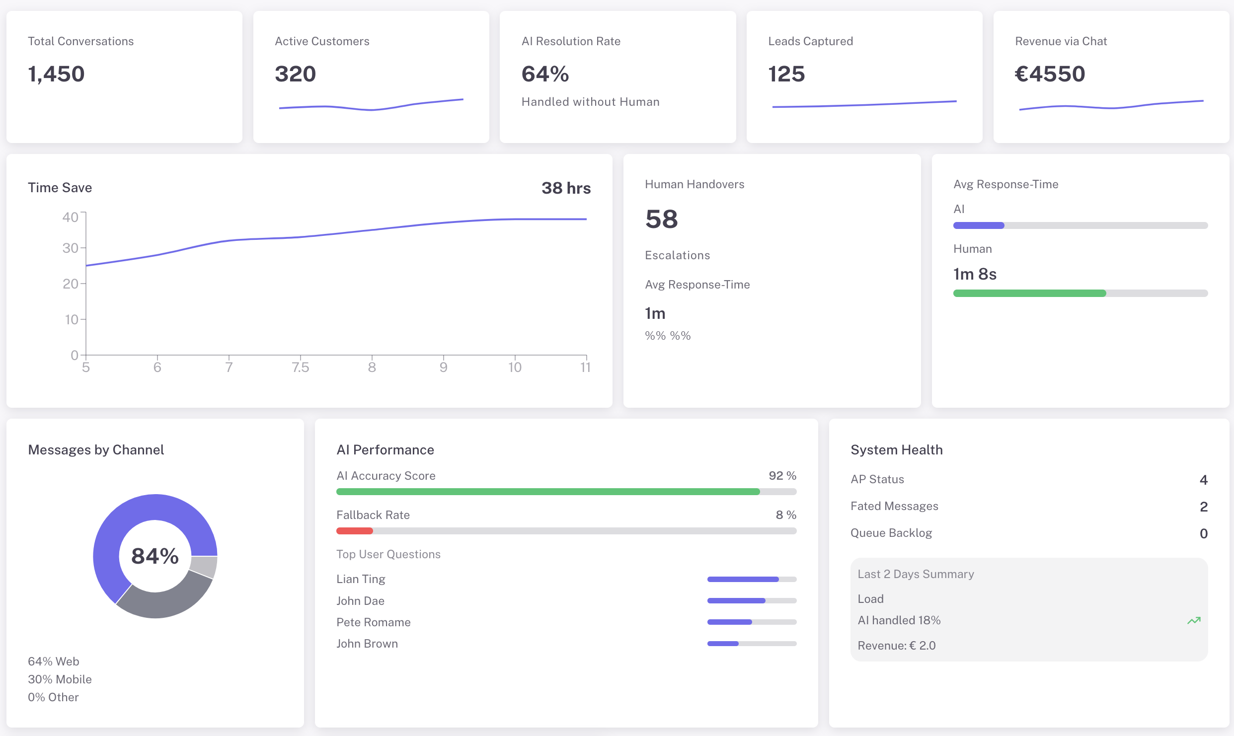Click the Fated Messages row
The image size is (1234, 736).
click(1028, 507)
